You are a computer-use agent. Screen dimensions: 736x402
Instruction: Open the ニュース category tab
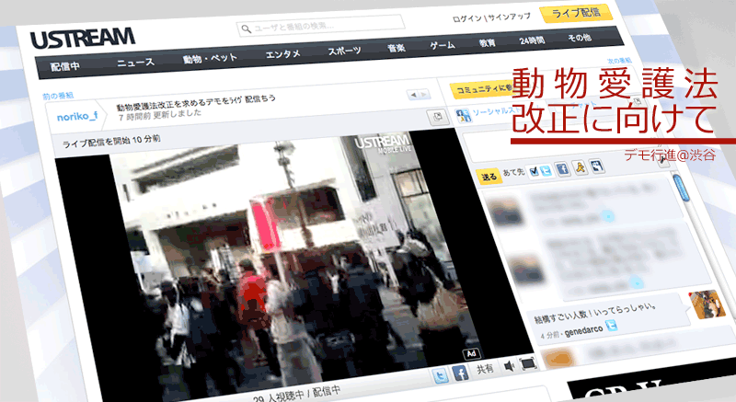(x=135, y=62)
